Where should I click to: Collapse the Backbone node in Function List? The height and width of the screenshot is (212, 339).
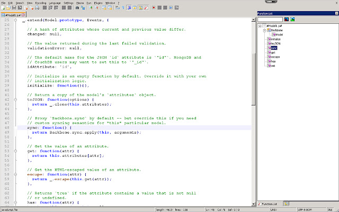click(264, 30)
